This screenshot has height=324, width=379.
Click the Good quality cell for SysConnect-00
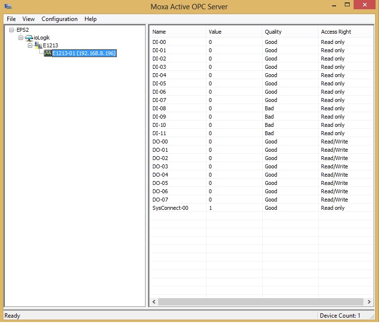click(271, 208)
